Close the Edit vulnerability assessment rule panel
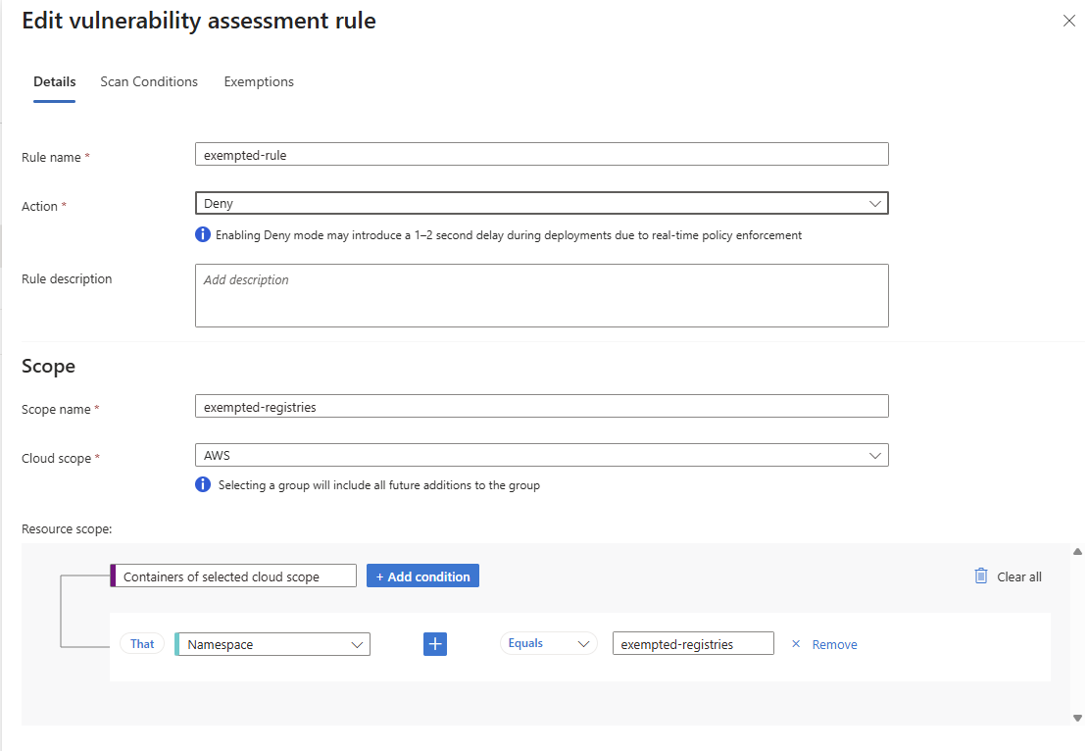 1068,21
